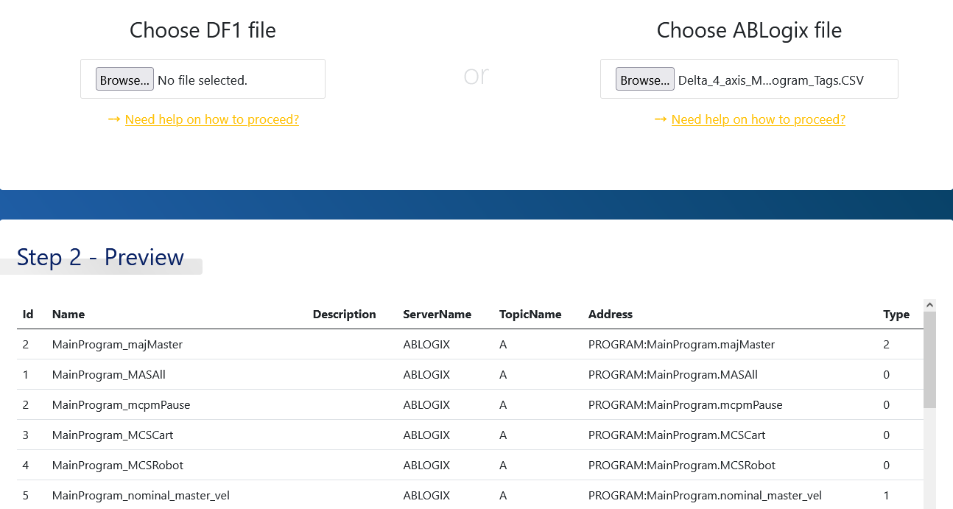The width and height of the screenshot is (953, 509).
Task: Click the ServerName column header
Action: [x=437, y=314]
